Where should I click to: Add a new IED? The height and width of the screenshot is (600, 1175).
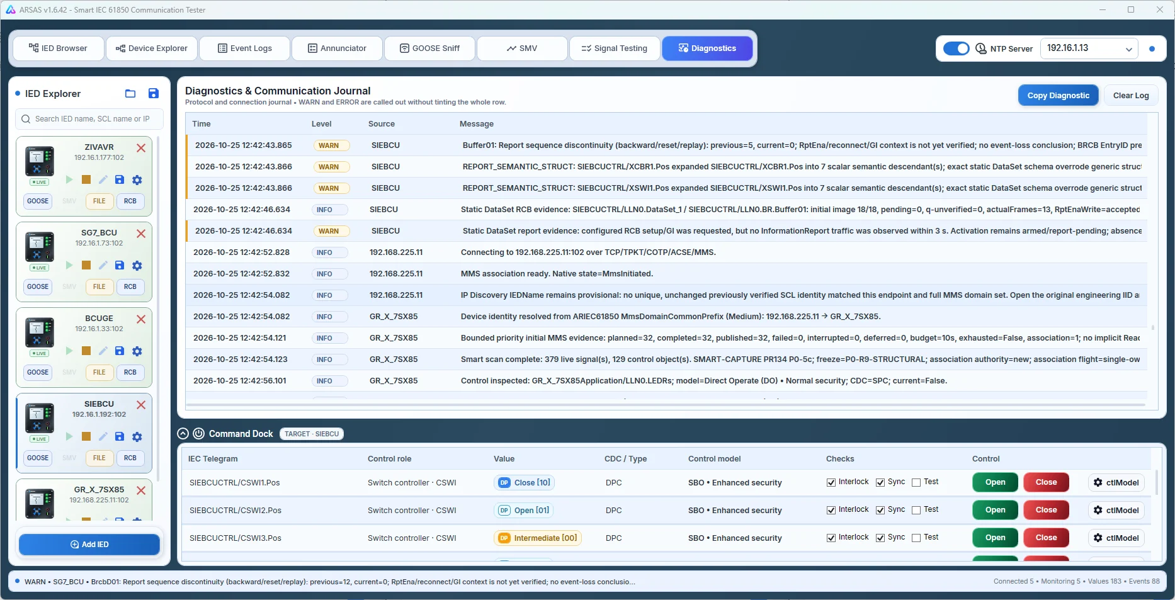tap(89, 545)
